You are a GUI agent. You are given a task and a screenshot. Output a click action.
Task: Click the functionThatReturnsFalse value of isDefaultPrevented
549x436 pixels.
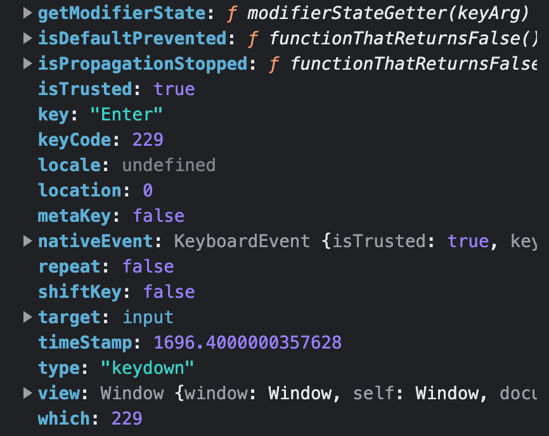click(x=403, y=38)
